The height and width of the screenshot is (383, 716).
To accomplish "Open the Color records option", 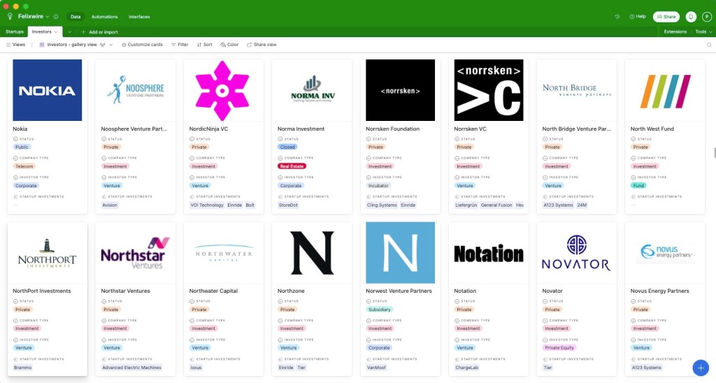I will pyautogui.click(x=229, y=44).
